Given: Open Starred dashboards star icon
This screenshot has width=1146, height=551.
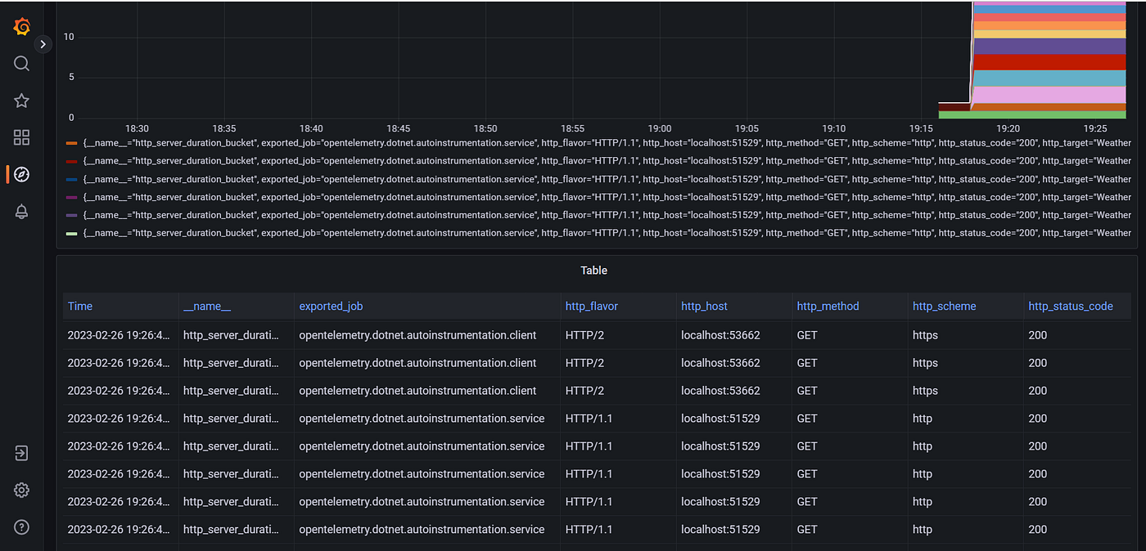Looking at the screenshot, I should coord(22,101).
